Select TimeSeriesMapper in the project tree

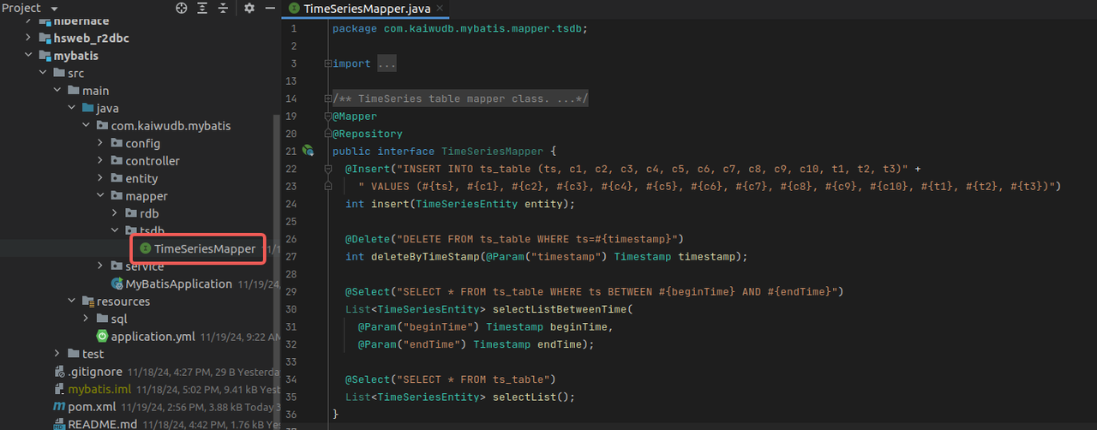204,249
